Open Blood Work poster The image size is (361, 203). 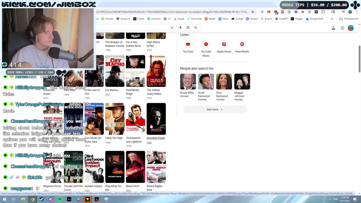(135, 167)
